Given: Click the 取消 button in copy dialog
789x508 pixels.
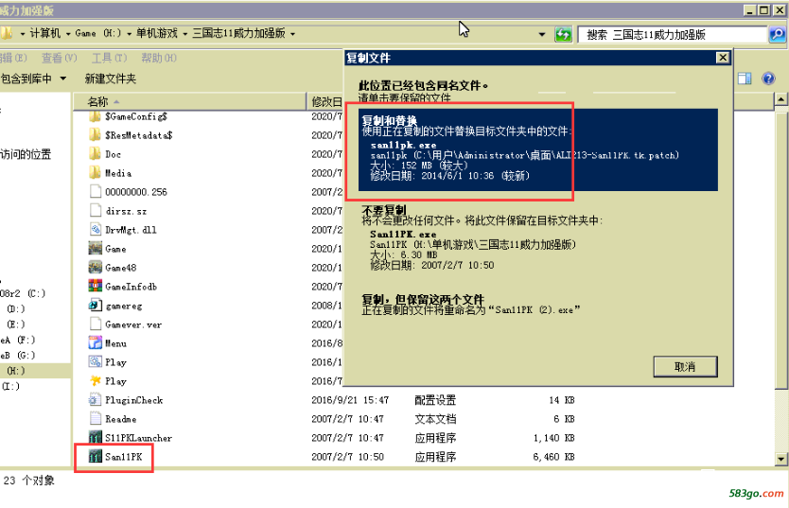Looking at the screenshot, I should 685,367.
